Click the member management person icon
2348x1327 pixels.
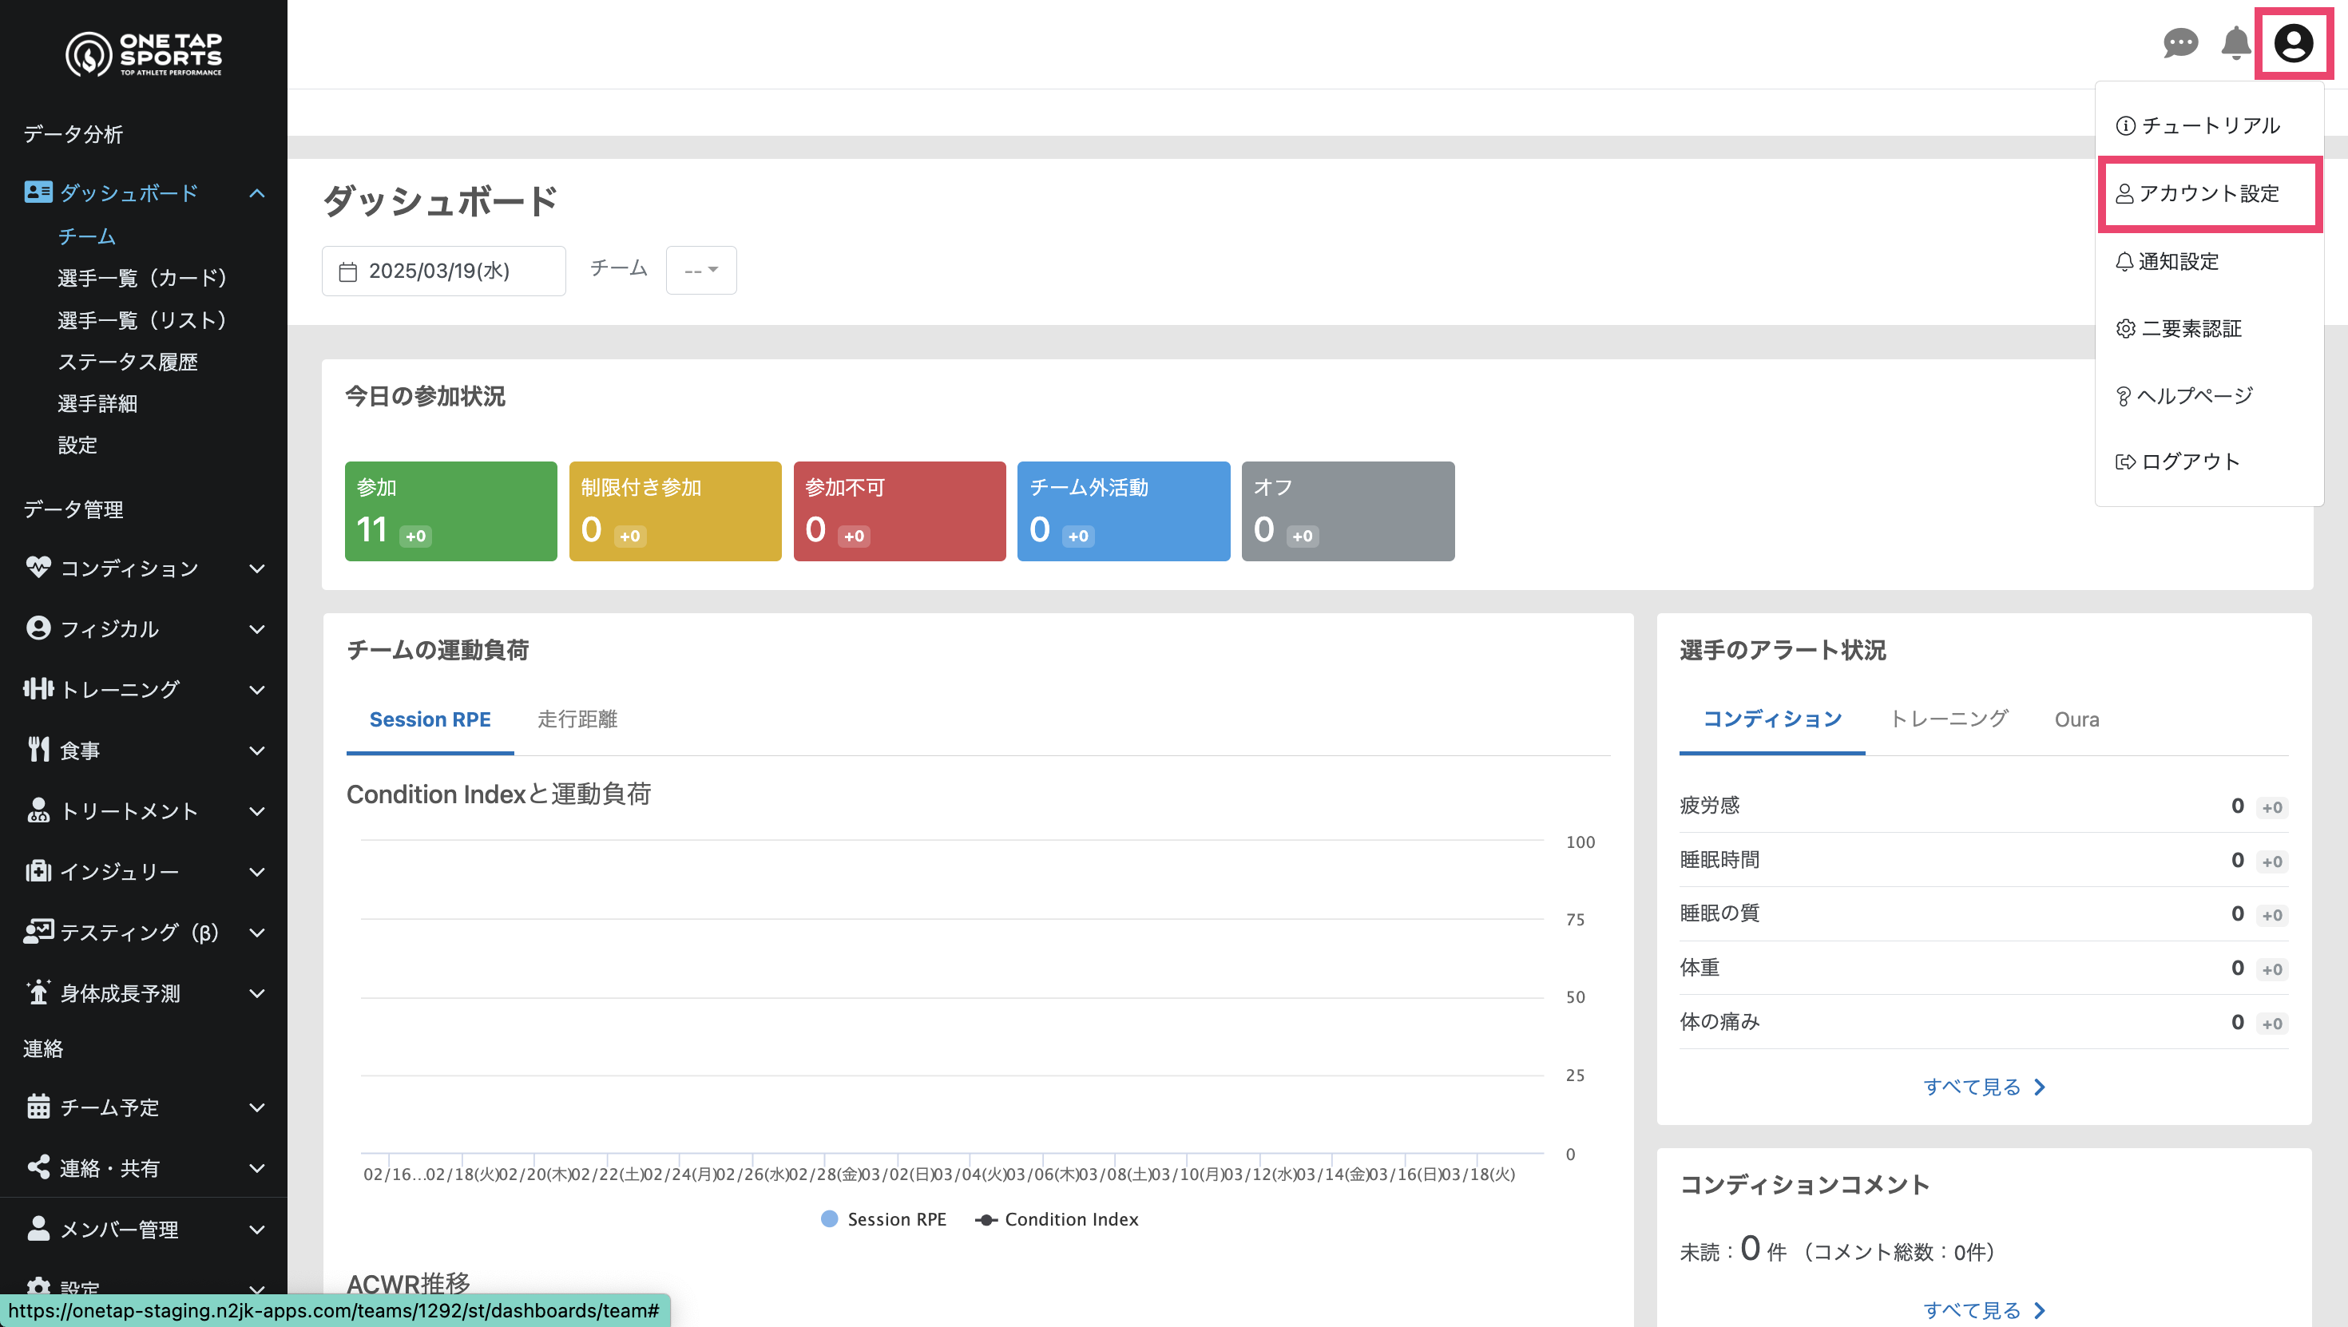(x=38, y=1229)
